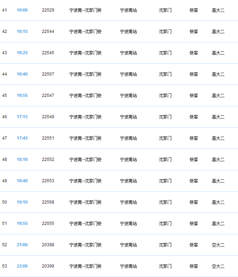
Task: Open the 16:55 departure time link
Action: coord(22,95)
